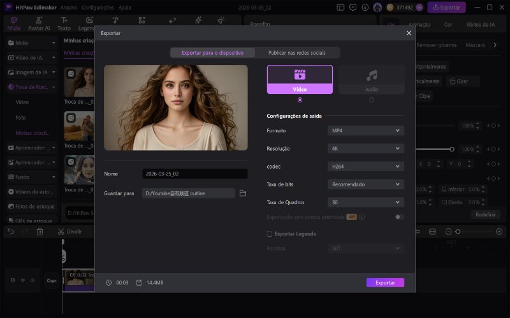Click the Nome input field

pyautogui.click(x=194, y=174)
